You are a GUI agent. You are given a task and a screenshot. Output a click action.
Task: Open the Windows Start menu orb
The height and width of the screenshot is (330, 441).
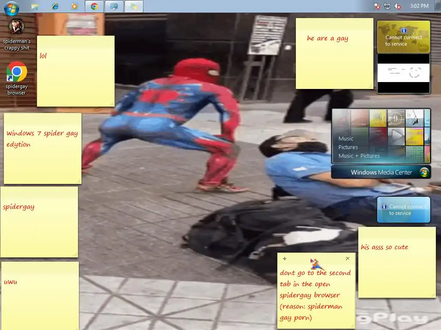point(12,7)
